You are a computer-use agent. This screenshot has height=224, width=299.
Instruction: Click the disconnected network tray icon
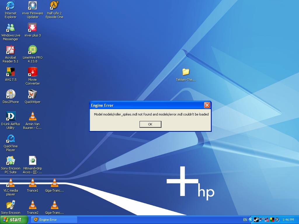tap(267, 220)
